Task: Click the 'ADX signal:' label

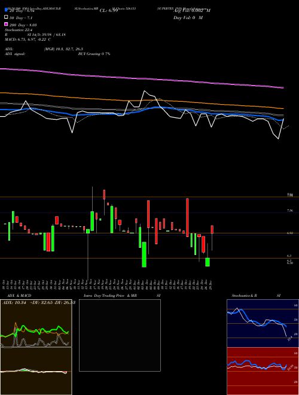Action: pos(15,54)
